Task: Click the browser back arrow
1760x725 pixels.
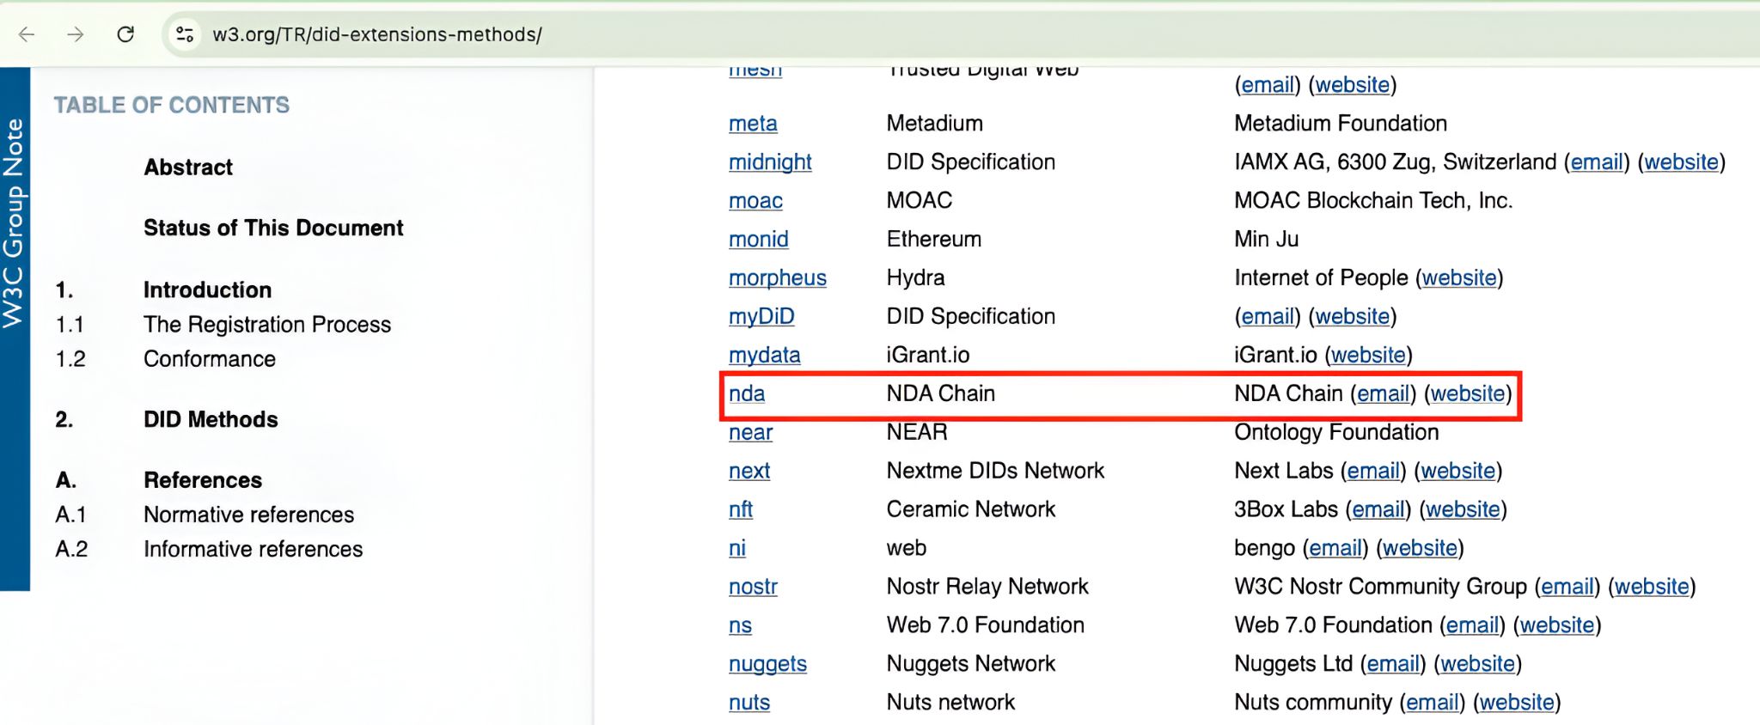Action: 27,34
